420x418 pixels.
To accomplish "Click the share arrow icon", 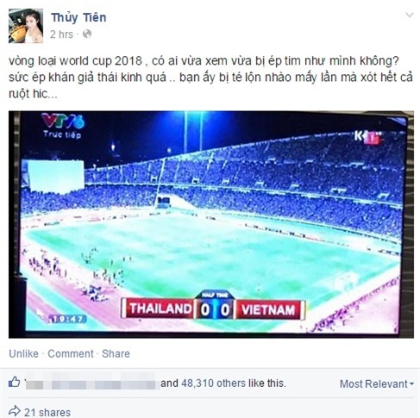I will click(15, 411).
